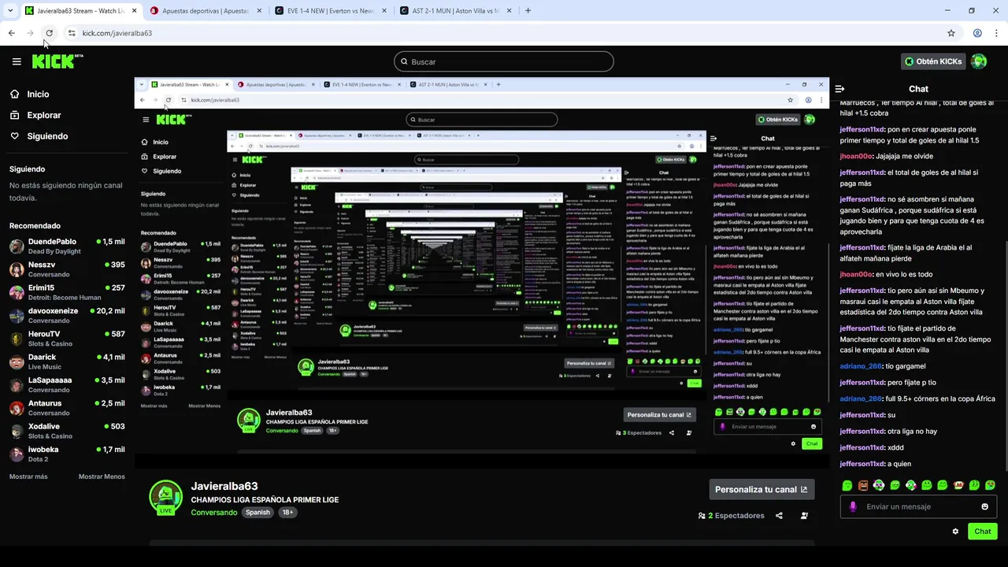Open the Erimi15 recommended channel
The height and width of the screenshot is (567, 1008).
tap(67, 292)
